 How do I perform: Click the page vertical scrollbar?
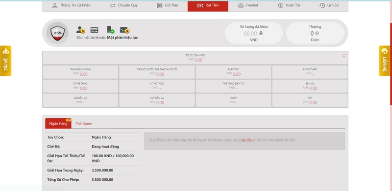(x=391, y=64)
